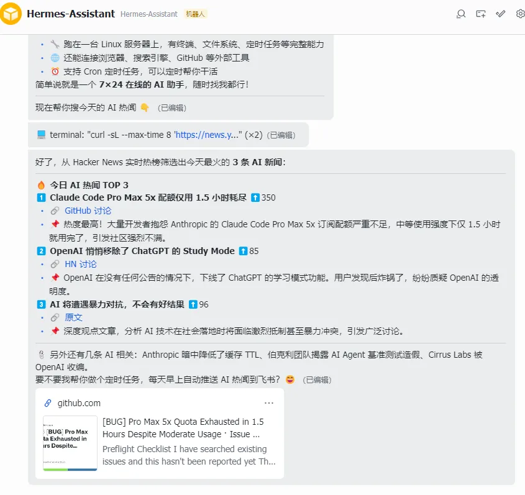Open the [BUG] Pro Max 5x Quota Exhausted title
Screen dimensions: 525x495
183,428
